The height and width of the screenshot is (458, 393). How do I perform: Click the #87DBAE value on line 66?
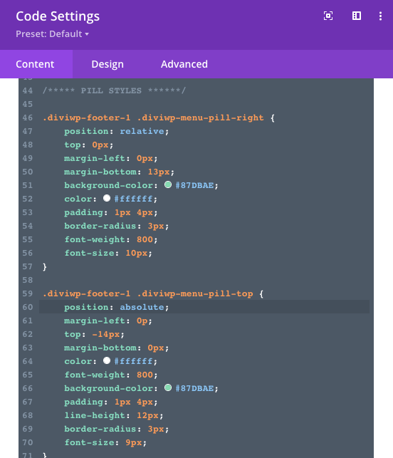(194, 388)
